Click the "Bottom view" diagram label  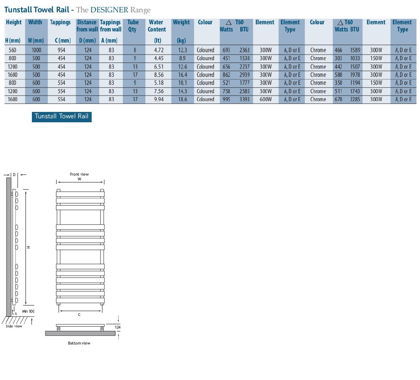tap(79, 343)
